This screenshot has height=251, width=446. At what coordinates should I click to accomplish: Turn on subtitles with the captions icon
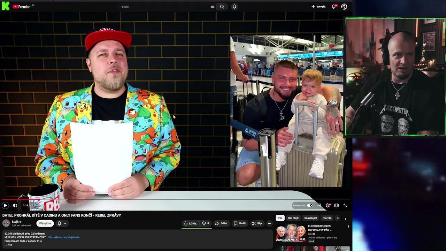[319, 205]
